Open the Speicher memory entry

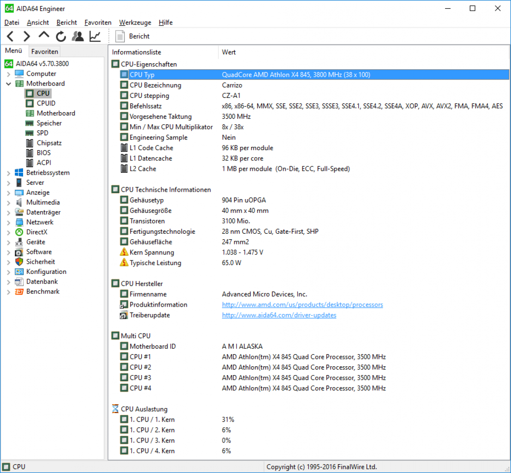(49, 123)
